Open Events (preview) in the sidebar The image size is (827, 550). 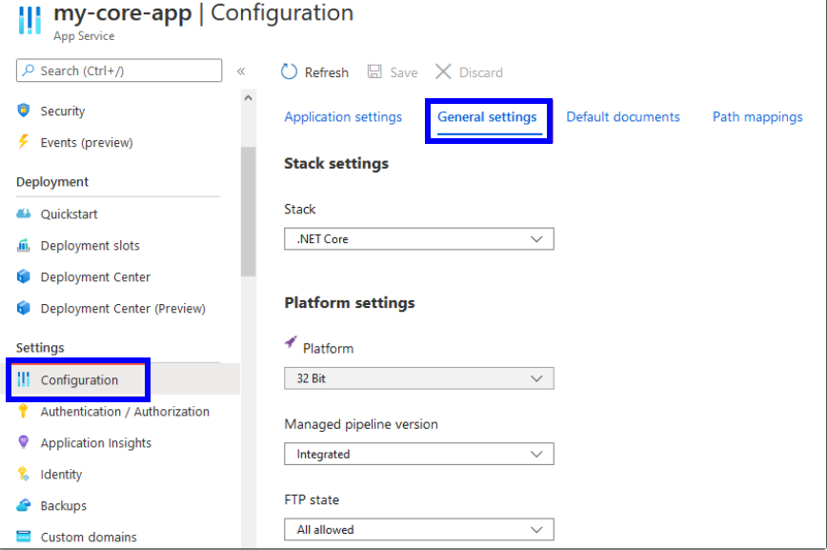click(x=87, y=142)
